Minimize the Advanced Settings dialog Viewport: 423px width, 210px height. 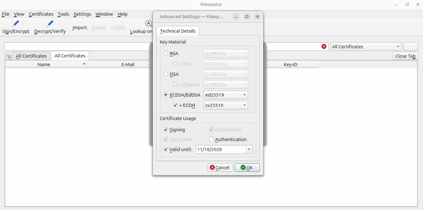point(236,16)
